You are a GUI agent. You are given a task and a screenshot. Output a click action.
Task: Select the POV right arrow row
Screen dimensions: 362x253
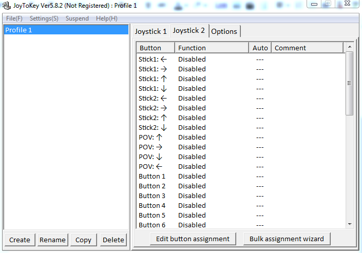(240, 147)
